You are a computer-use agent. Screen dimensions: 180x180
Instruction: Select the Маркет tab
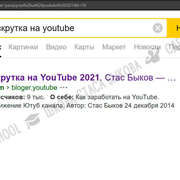[114, 47]
